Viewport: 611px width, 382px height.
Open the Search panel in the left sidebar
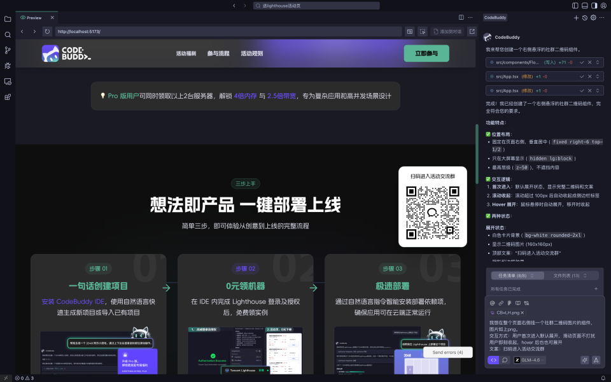coord(7,34)
